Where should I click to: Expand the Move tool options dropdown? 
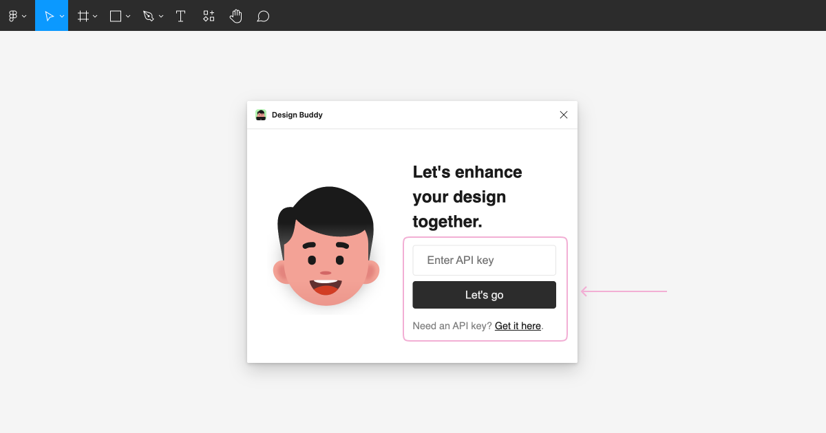pos(61,15)
